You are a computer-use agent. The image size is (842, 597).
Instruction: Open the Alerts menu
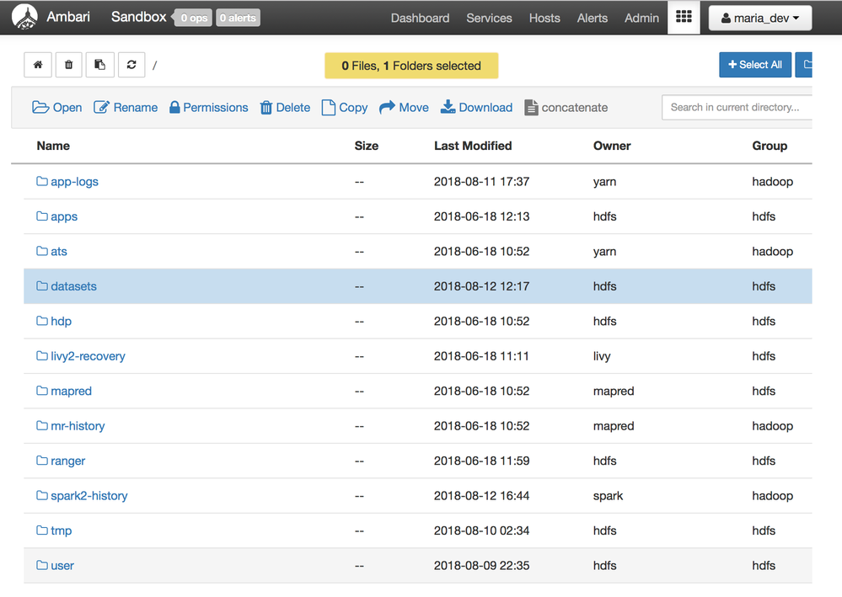point(593,19)
